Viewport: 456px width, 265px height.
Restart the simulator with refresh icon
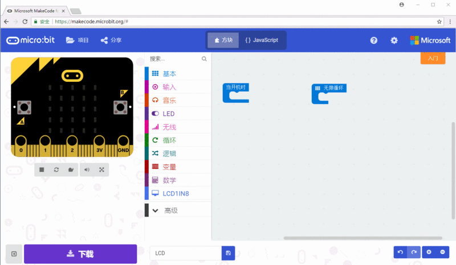pos(56,170)
